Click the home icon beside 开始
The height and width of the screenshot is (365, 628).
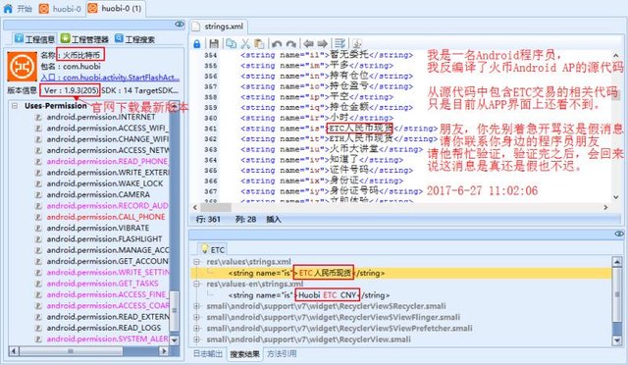pyautogui.click(x=8, y=9)
